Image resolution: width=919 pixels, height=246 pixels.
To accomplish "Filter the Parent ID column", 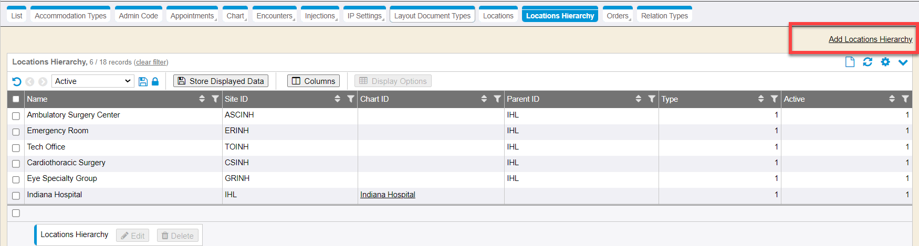I will coord(651,99).
